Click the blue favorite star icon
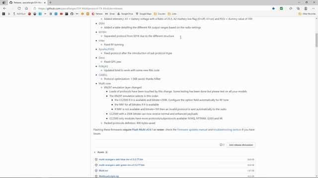Image resolution: width=318 pixels, height=178 pixels. (x=273, y=8)
